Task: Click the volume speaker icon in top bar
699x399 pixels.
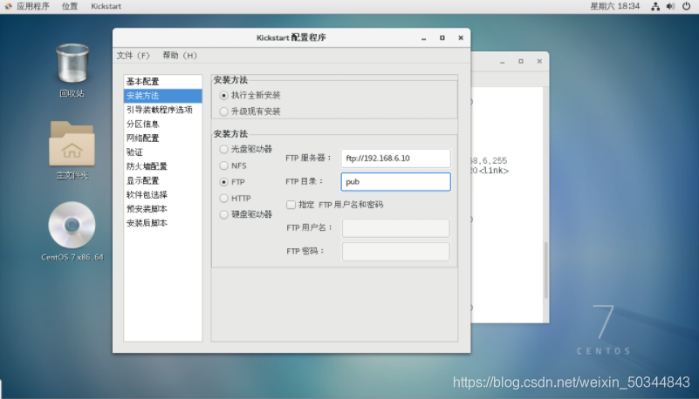Action: coord(670,6)
